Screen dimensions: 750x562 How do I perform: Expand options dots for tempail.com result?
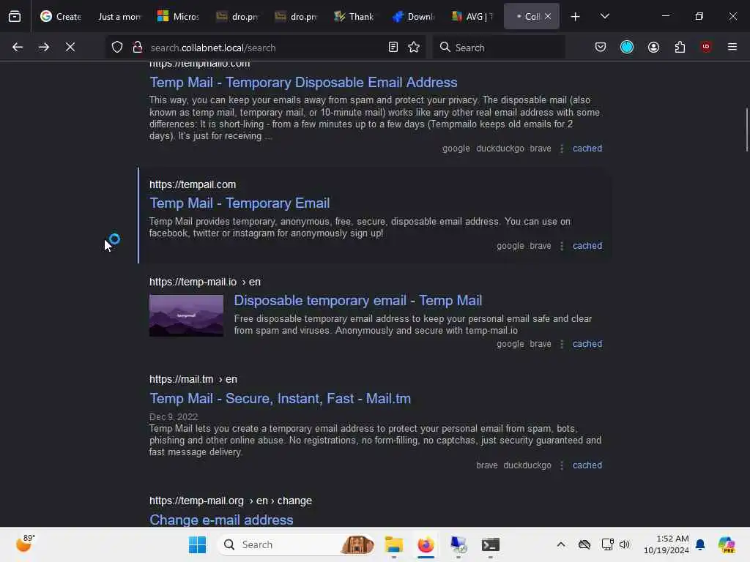tap(562, 246)
